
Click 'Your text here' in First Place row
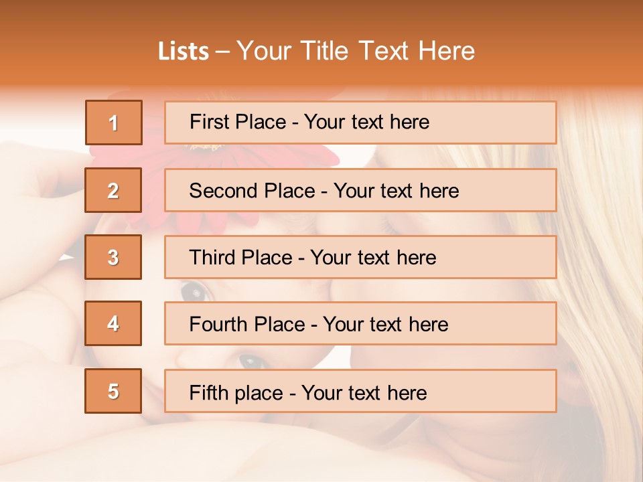pyautogui.click(x=366, y=122)
